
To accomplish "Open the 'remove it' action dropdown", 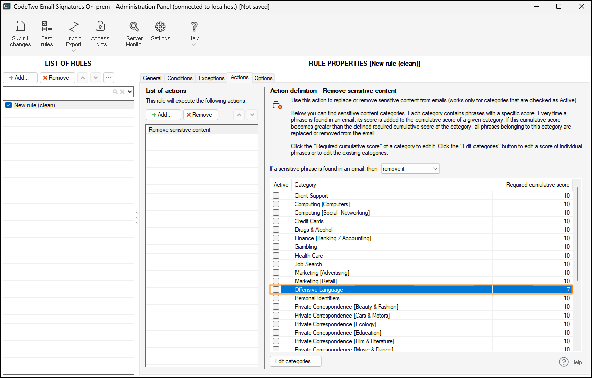I will 410,169.
